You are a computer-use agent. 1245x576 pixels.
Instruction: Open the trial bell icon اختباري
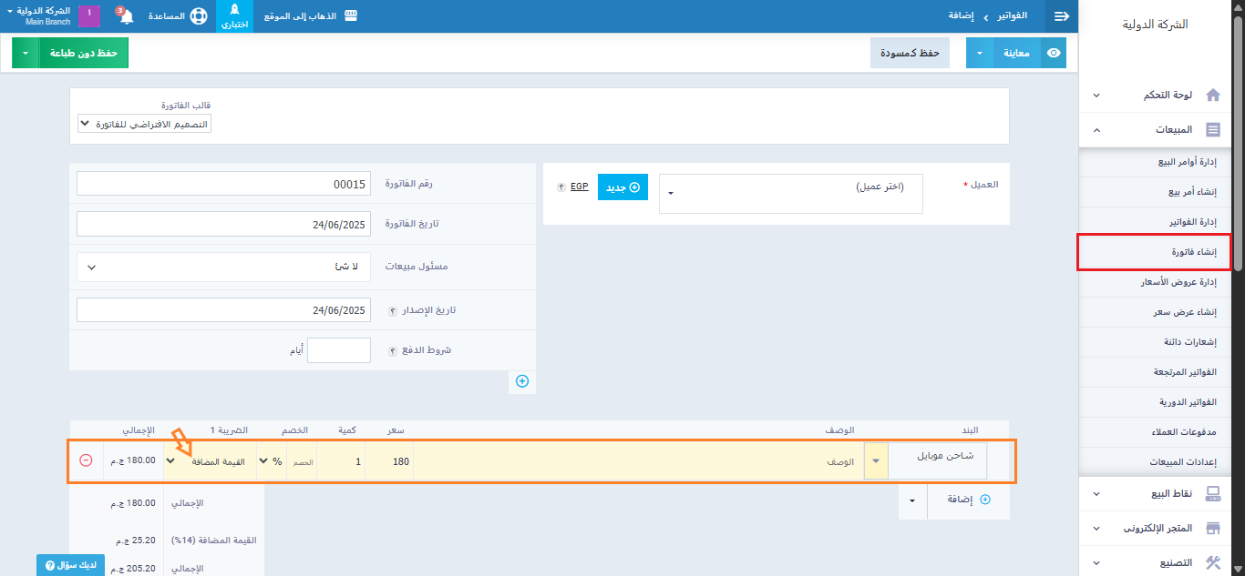(234, 16)
